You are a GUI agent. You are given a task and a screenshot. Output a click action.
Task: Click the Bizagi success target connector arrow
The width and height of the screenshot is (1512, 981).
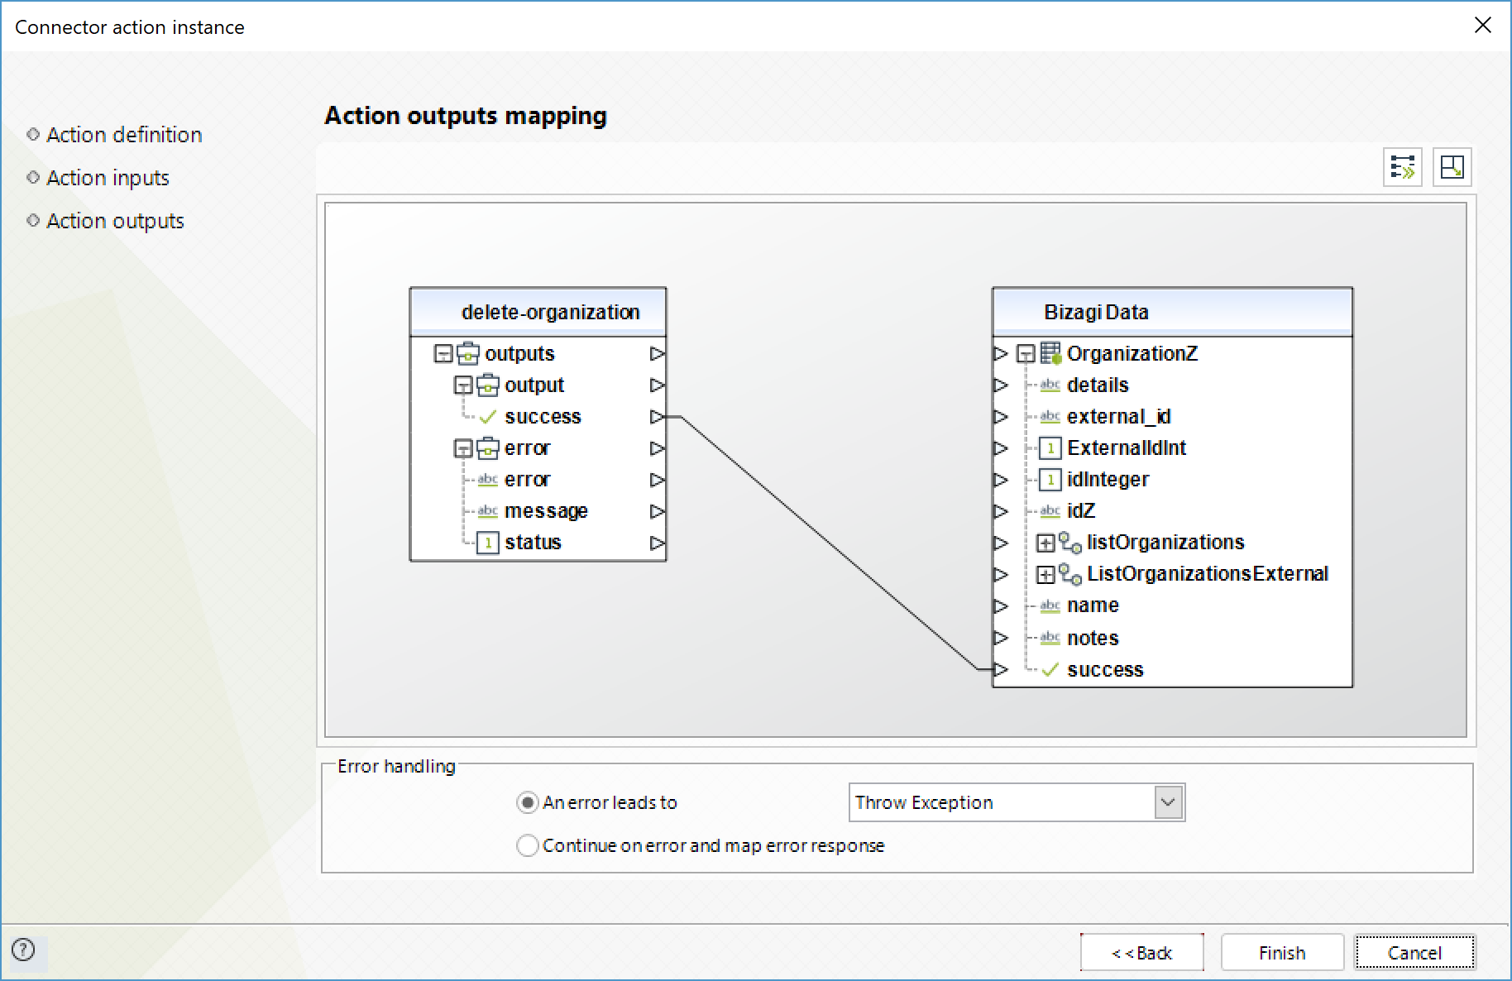pyautogui.click(x=1001, y=669)
